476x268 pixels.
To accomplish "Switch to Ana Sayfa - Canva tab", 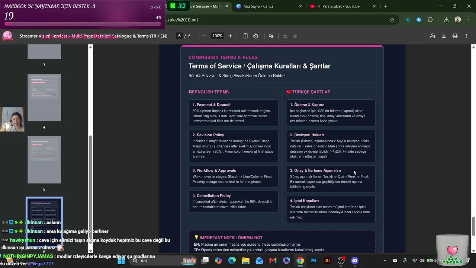I will click(x=268, y=6).
